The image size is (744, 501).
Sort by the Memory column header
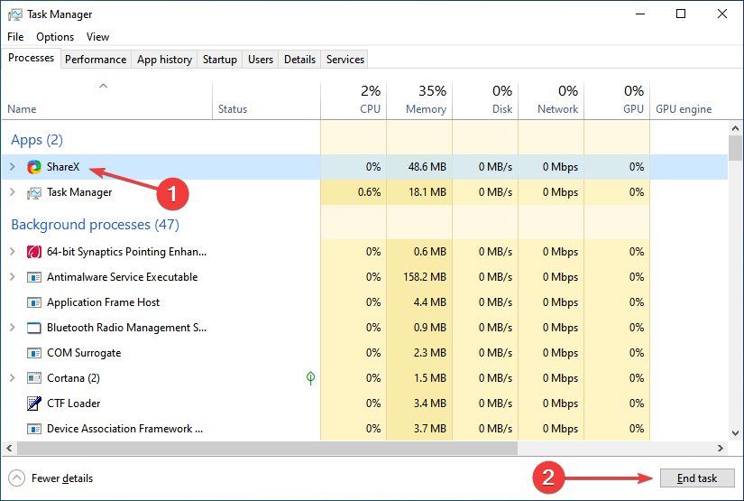(x=419, y=100)
